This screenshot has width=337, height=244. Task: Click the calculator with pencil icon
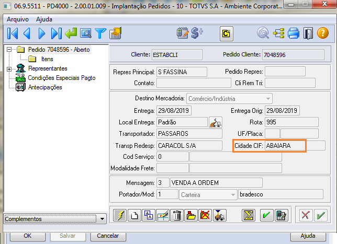281,215
